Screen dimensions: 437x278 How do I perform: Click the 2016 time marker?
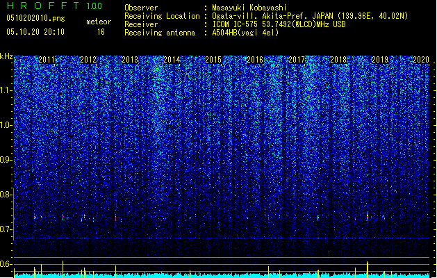click(255, 60)
